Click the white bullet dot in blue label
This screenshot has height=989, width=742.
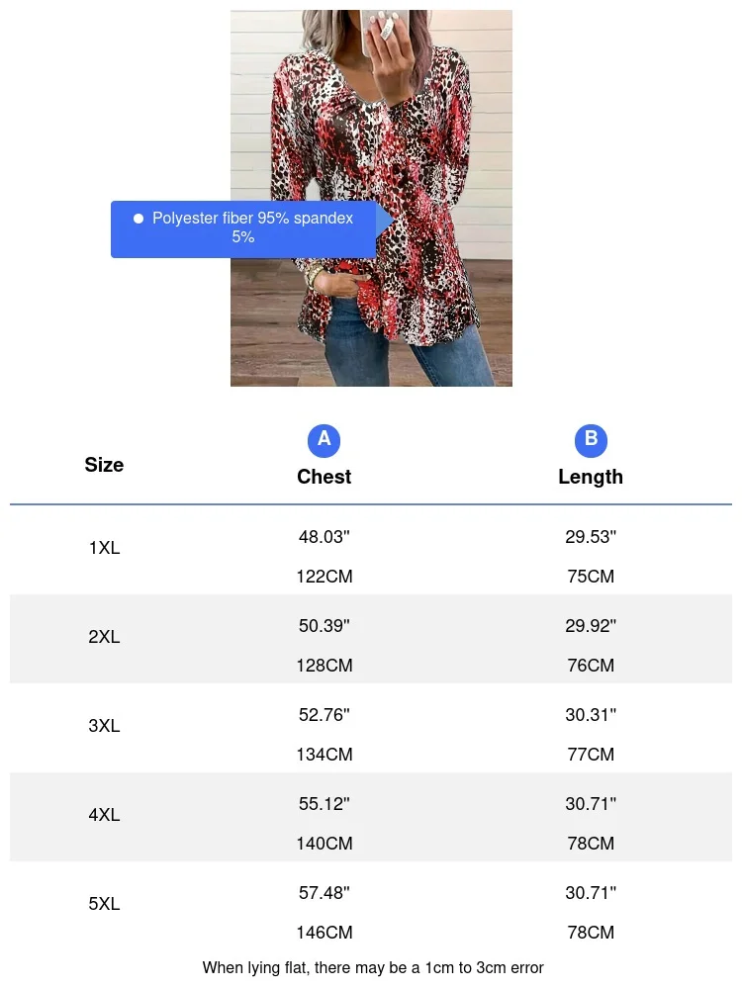pos(139,219)
